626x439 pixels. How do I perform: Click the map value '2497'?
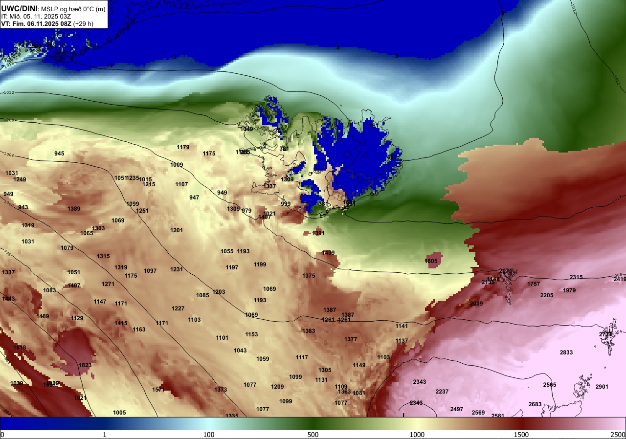coord(457,409)
